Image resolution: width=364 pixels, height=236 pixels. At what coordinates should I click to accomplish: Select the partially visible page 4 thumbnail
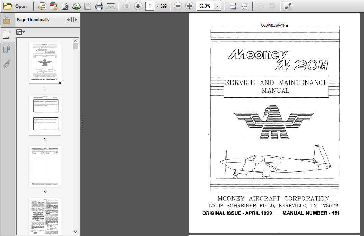[45, 216]
